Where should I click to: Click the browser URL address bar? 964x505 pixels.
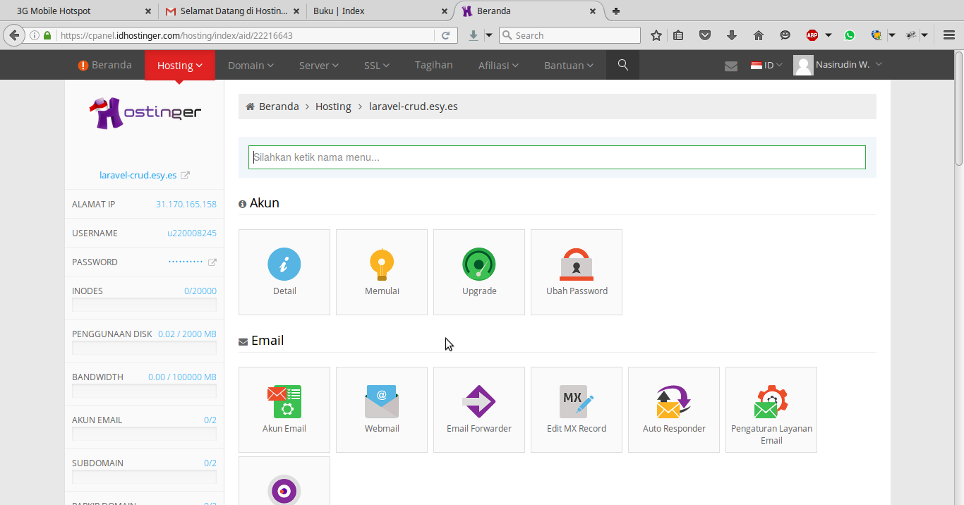pos(240,35)
